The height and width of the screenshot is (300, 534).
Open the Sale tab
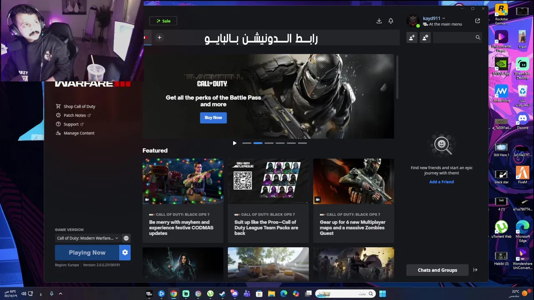click(163, 21)
